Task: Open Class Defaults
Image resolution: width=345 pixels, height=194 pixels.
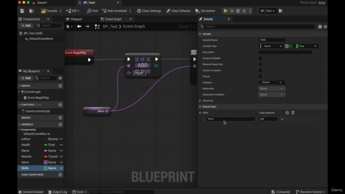Action: point(178,11)
